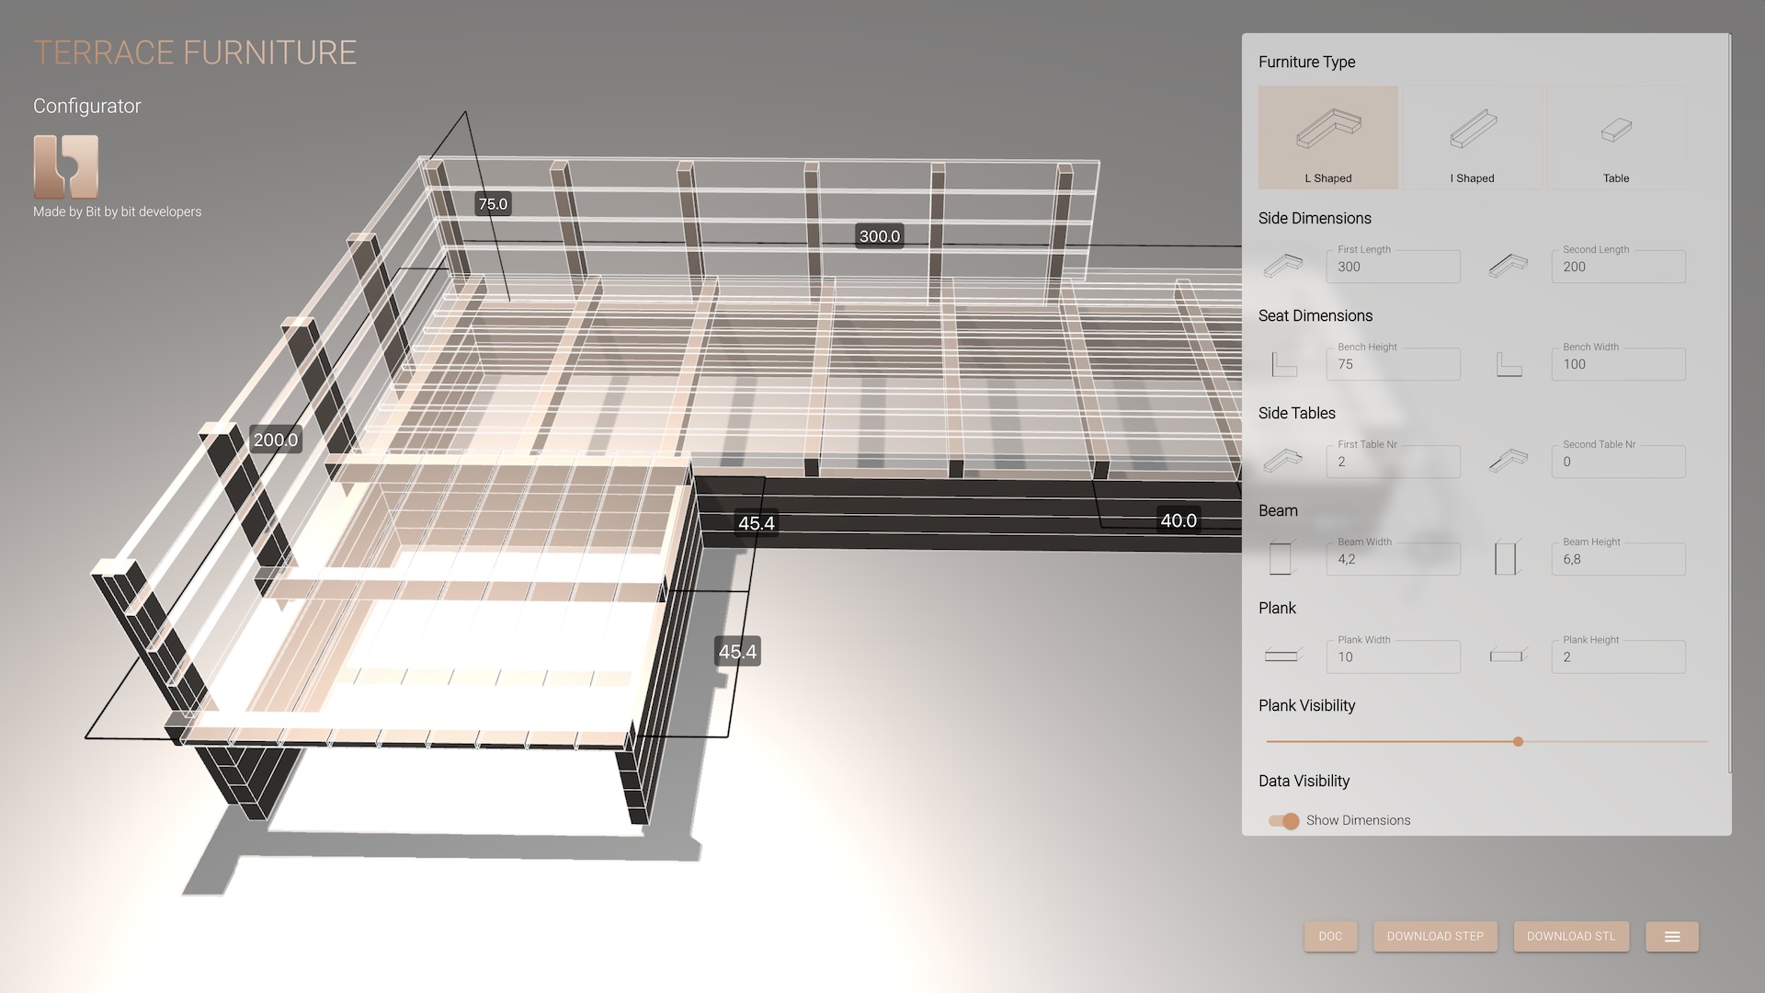Focus the First Length input field
1765x993 pixels.
tap(1393, 266)
